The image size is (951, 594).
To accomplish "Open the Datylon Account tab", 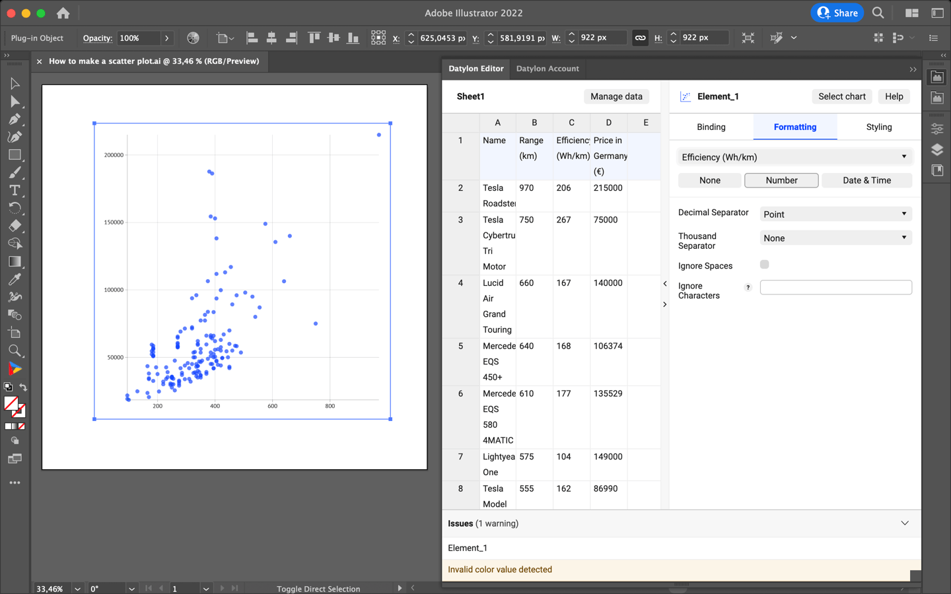I will click(547, 69).
